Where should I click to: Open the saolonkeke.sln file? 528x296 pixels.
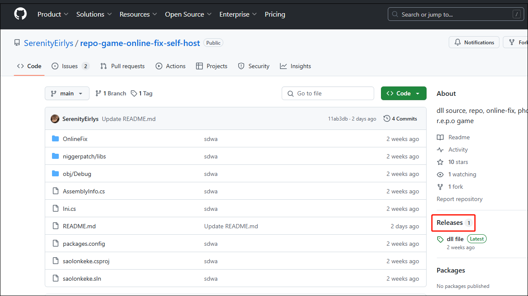pos(82,279)
